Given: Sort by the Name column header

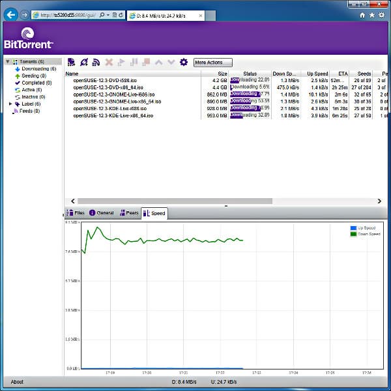Looking at the screenshot, I should (x=133, y=74).
